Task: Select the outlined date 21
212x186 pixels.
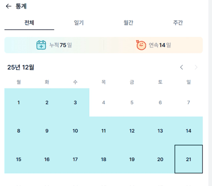Action: (x=188, y=159)
